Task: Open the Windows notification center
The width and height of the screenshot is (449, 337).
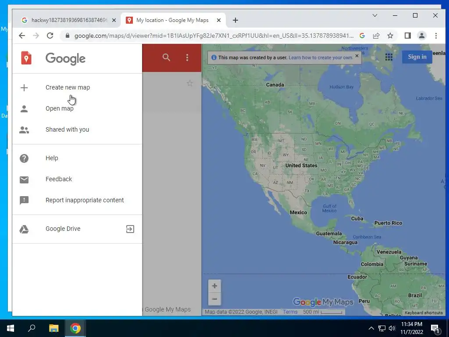Action: [x=435, y=328]
